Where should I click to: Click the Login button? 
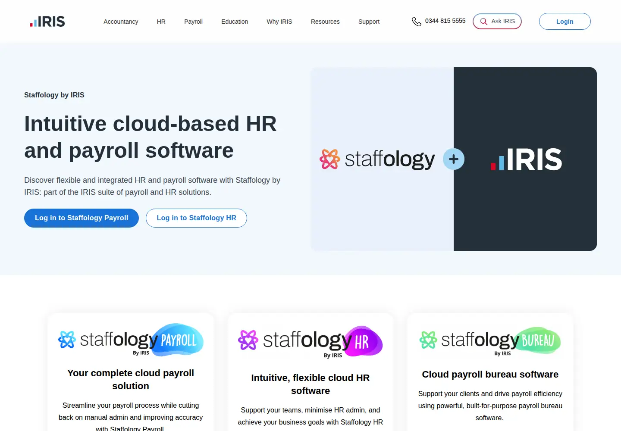[565, 22]
